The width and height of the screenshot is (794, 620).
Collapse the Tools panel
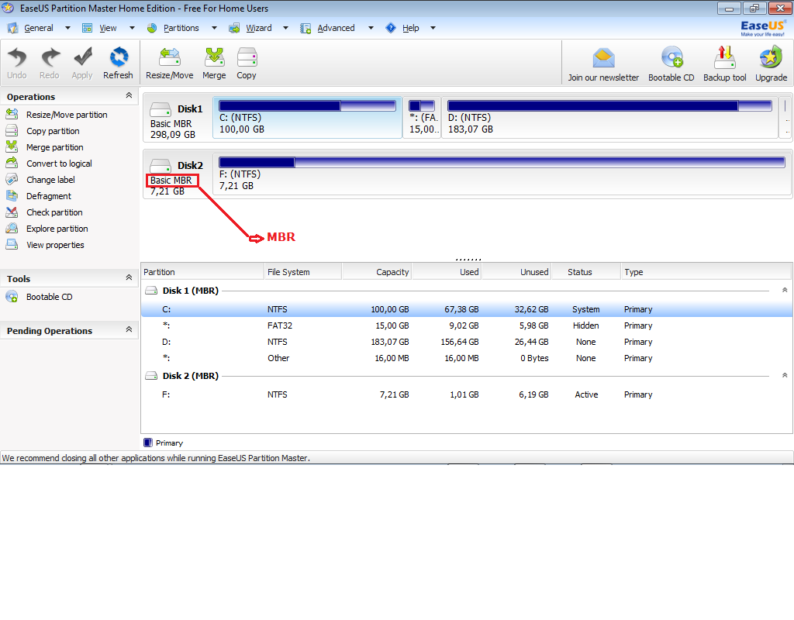129,277
